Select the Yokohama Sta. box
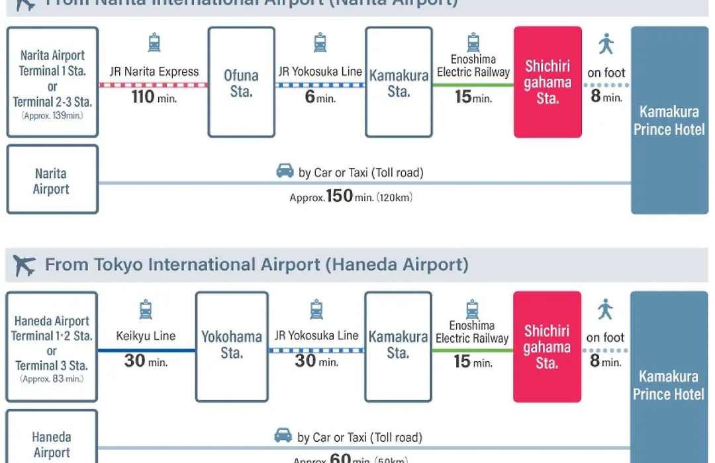 [x=232, y=347]
